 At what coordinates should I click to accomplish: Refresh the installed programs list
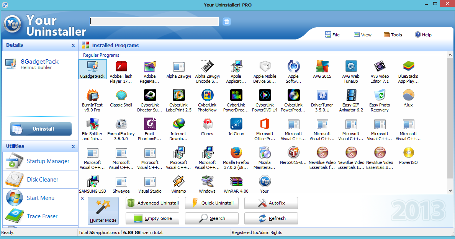(x=271, y=218)
